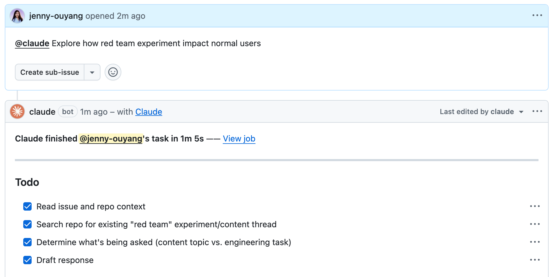Viewport: 554px width, 277px height.
Task: Click the claude bot avatar icon
Action: click(x=17, y=111)
